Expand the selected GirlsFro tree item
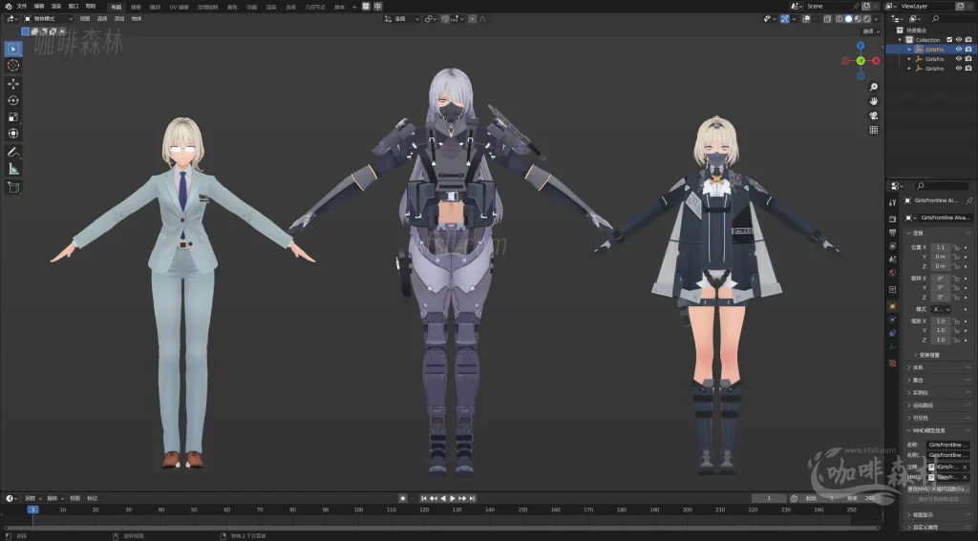This screenshot has width=978, height=541. pos(909,50)
